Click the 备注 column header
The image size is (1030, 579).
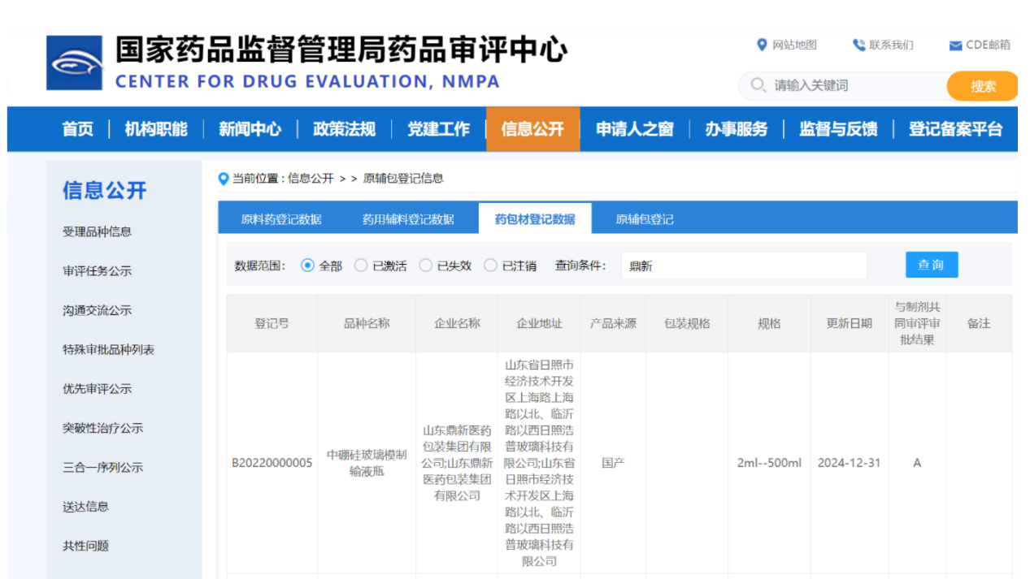[x=979, y=323]
